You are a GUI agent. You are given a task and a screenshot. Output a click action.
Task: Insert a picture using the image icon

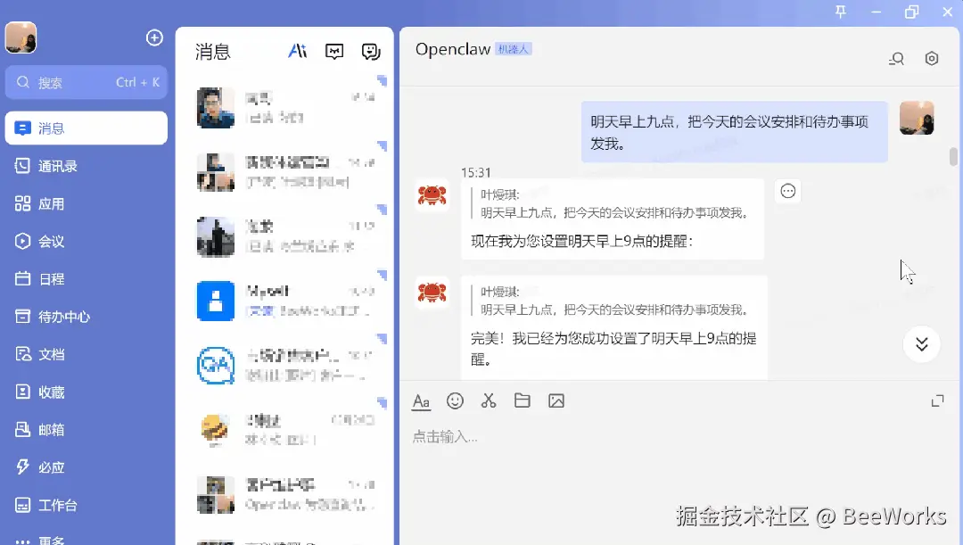556,400
